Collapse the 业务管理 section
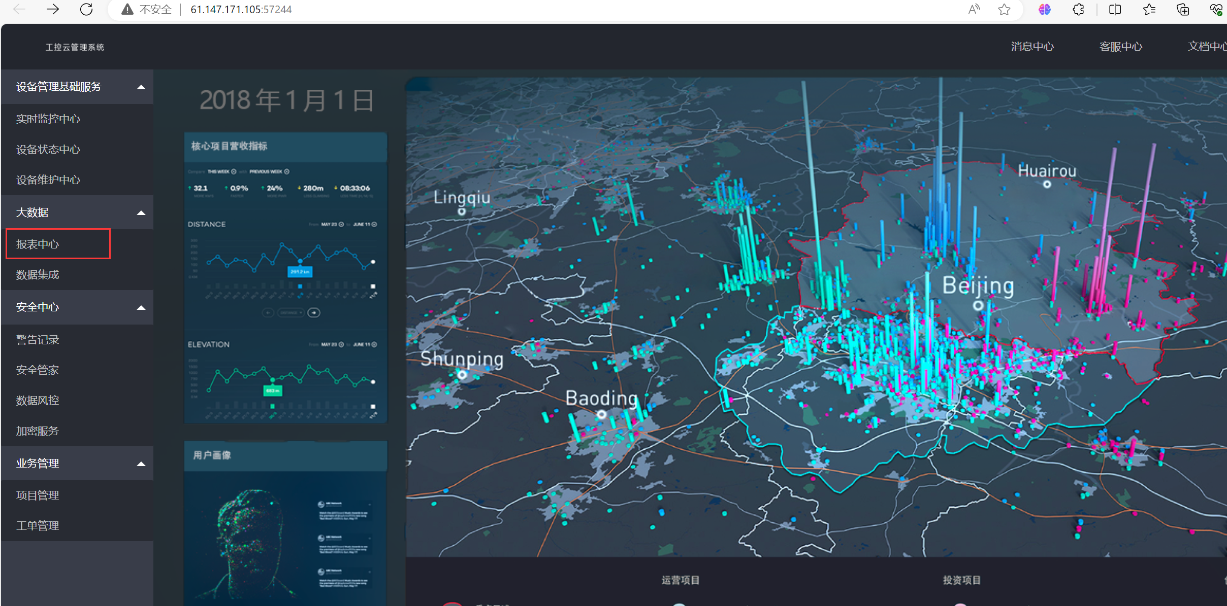This screenshot has width=1227, height=606. (x=141, y=464)
